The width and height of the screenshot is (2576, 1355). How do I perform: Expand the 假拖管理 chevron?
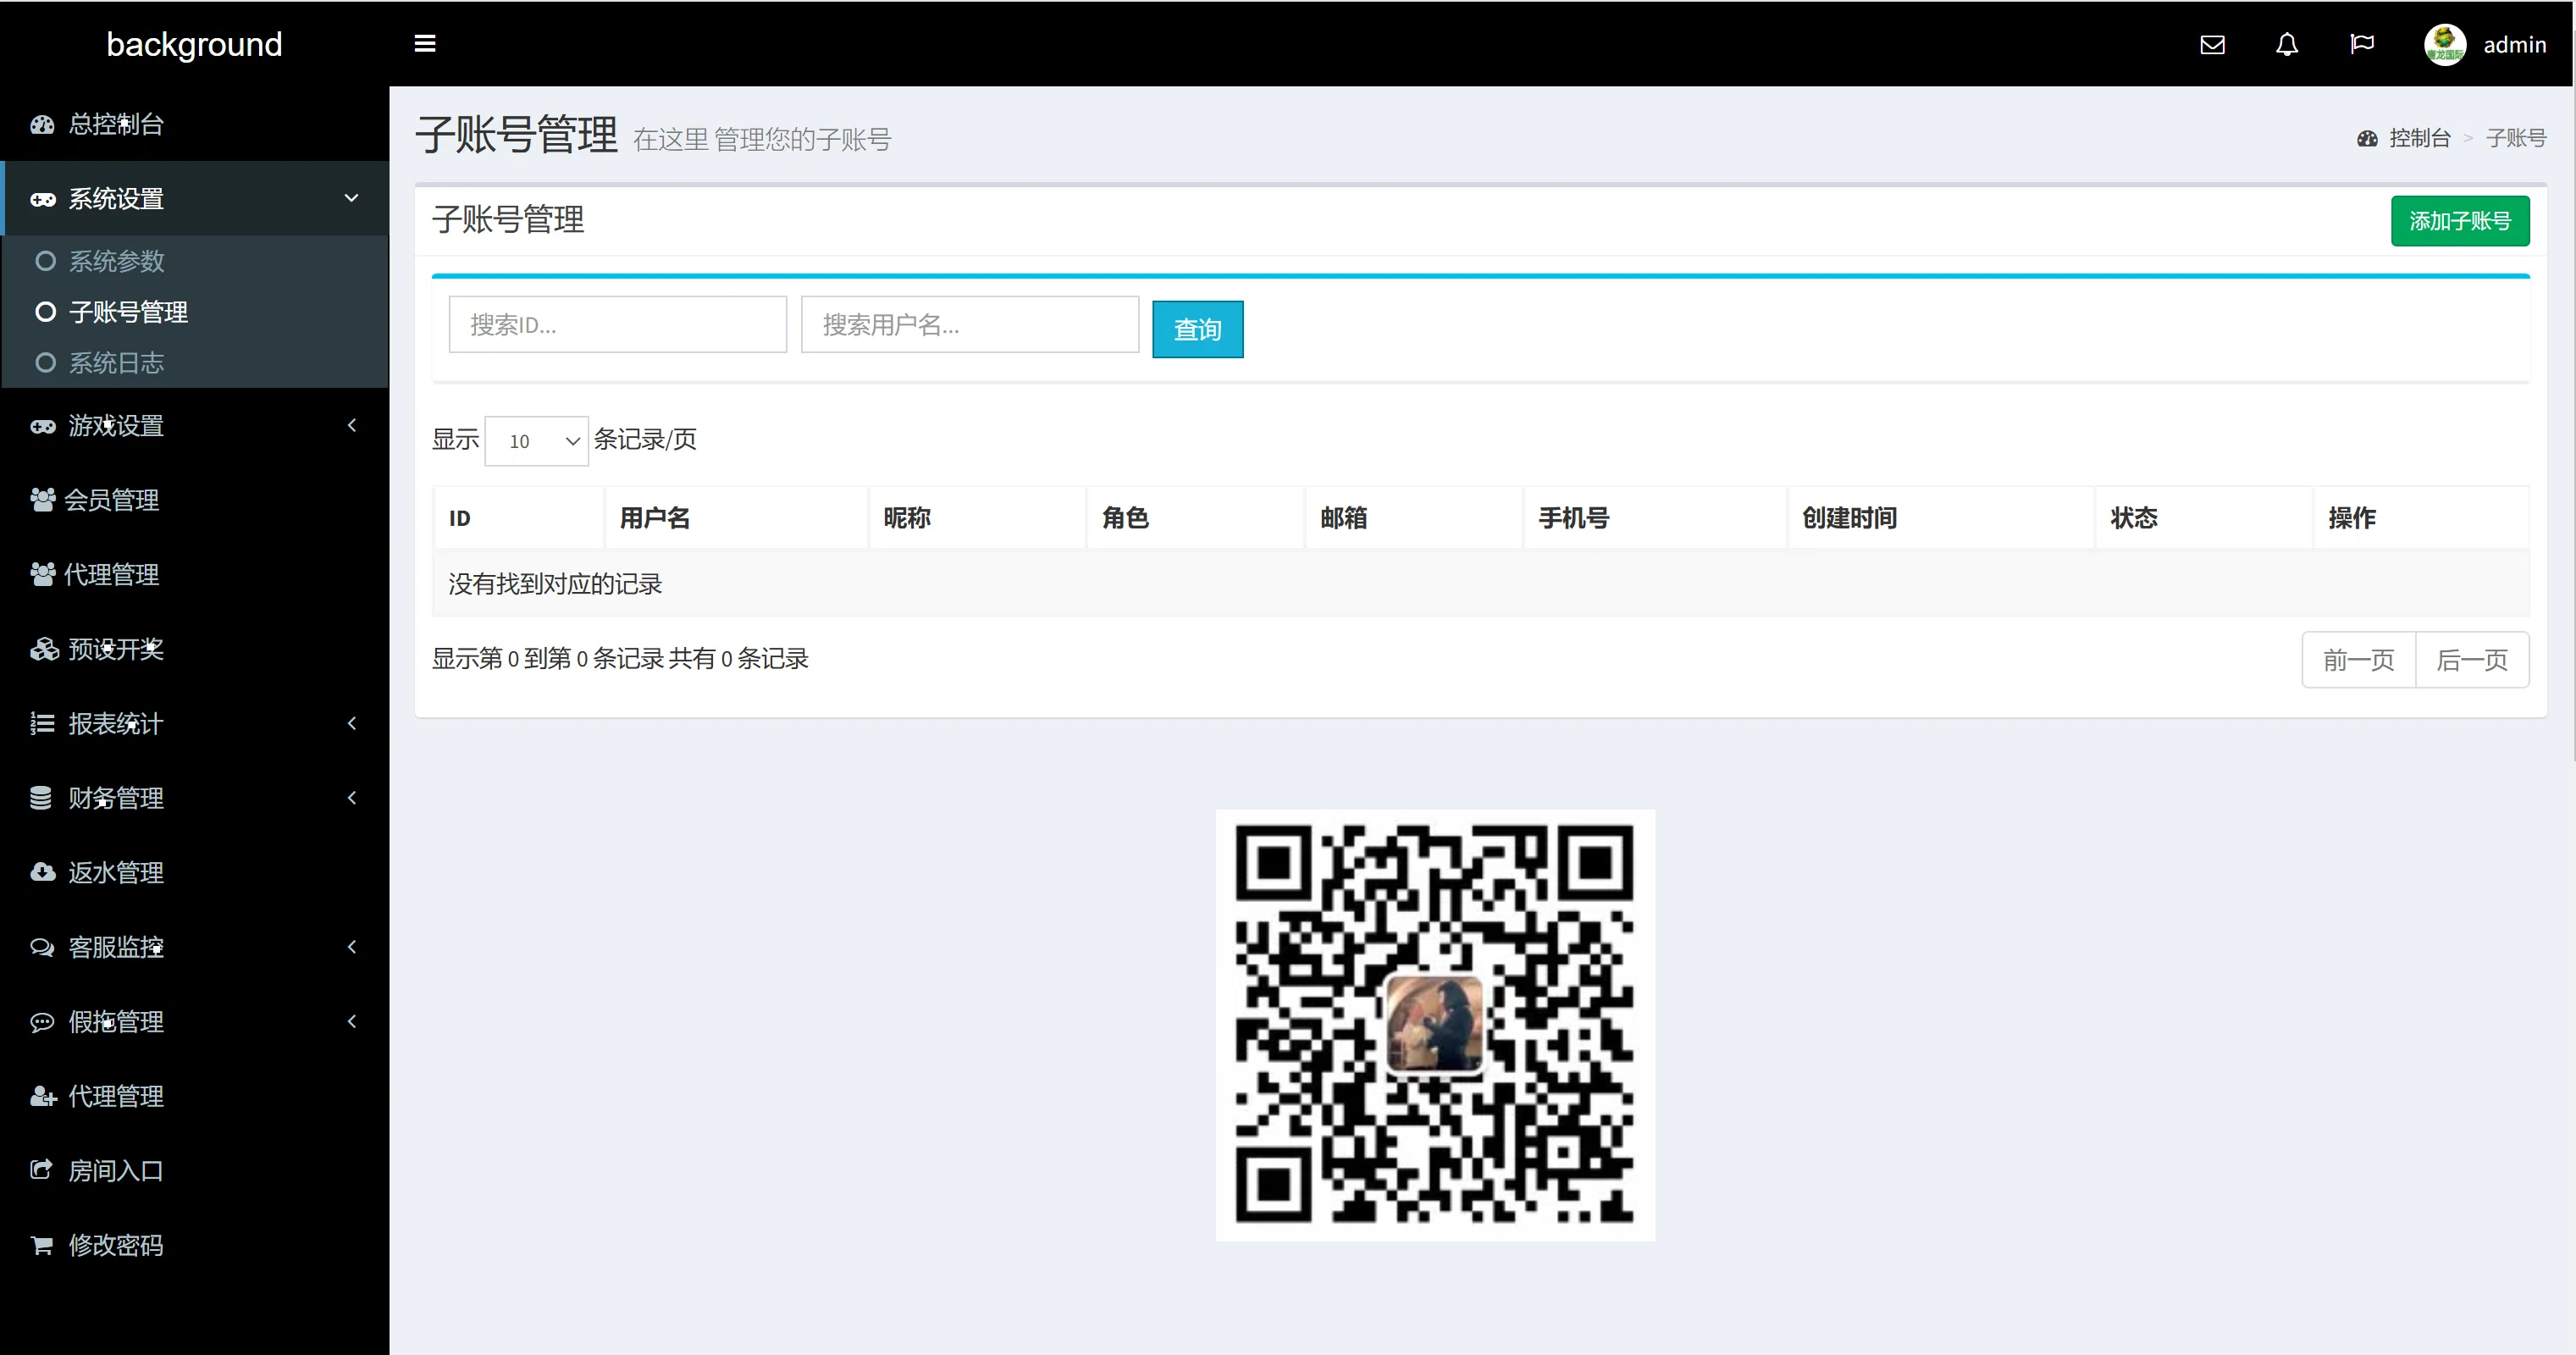coord(352,1021)
